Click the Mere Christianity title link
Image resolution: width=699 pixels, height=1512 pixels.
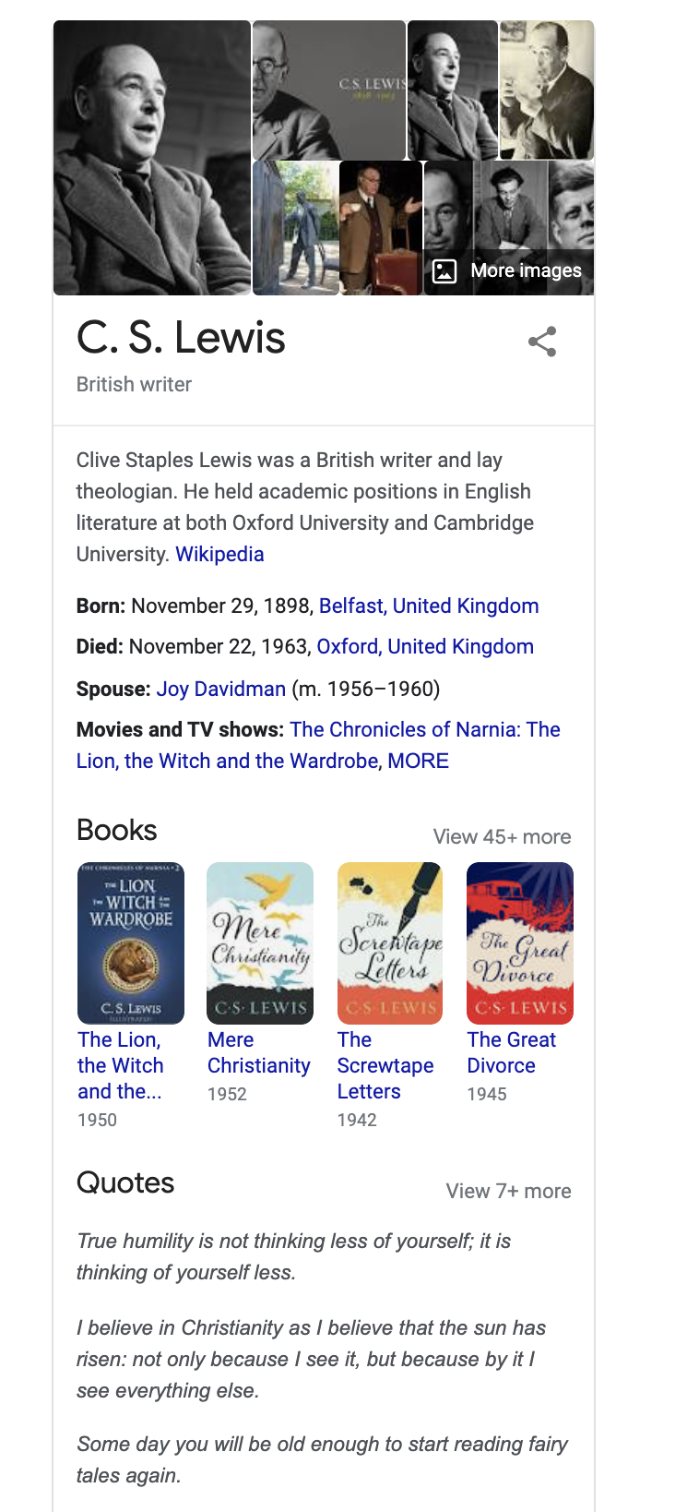coord(259,1052)
